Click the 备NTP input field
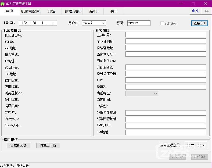This screenshot has width=212, height=168. (166, 87)
